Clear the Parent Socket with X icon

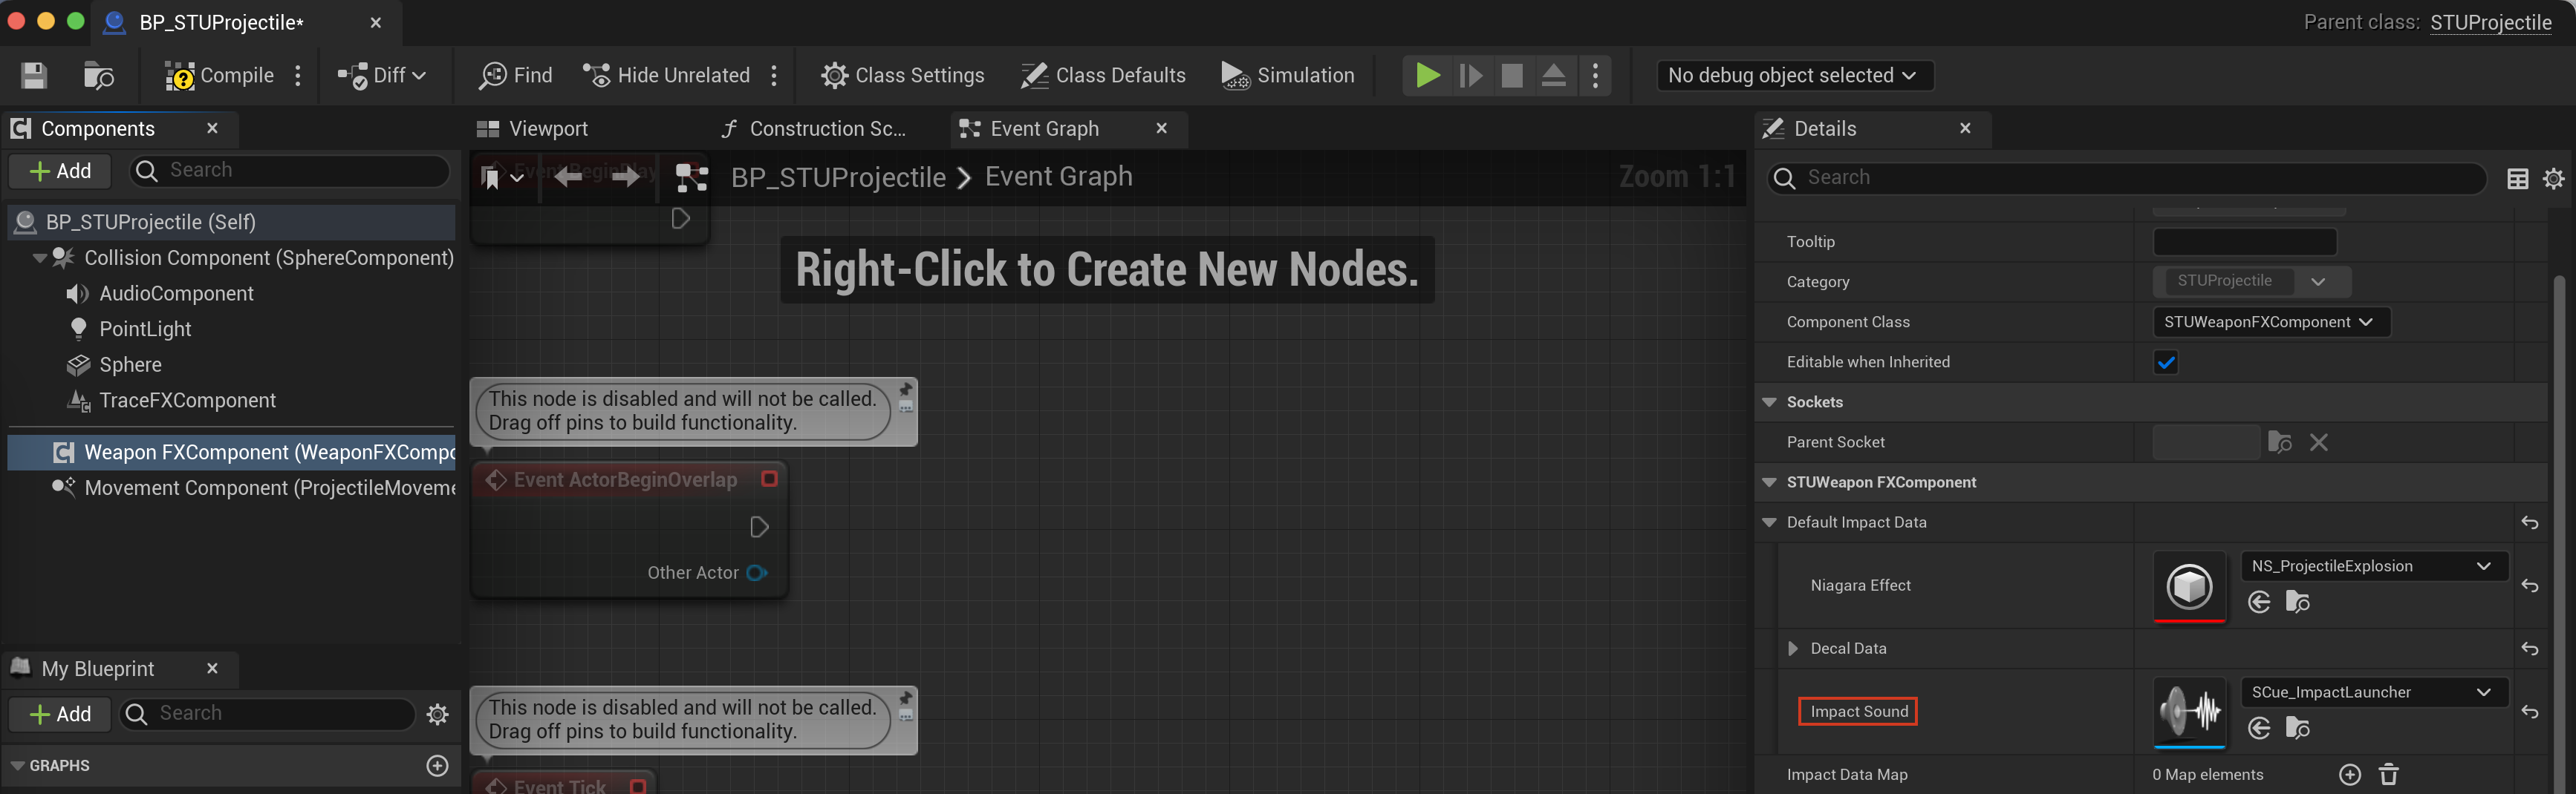(2319, 442)
